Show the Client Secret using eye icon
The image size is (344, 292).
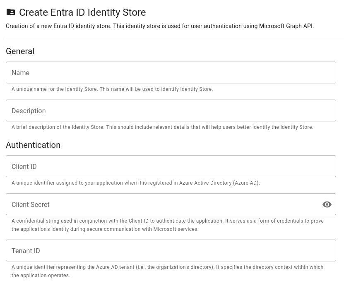(327, 204)
